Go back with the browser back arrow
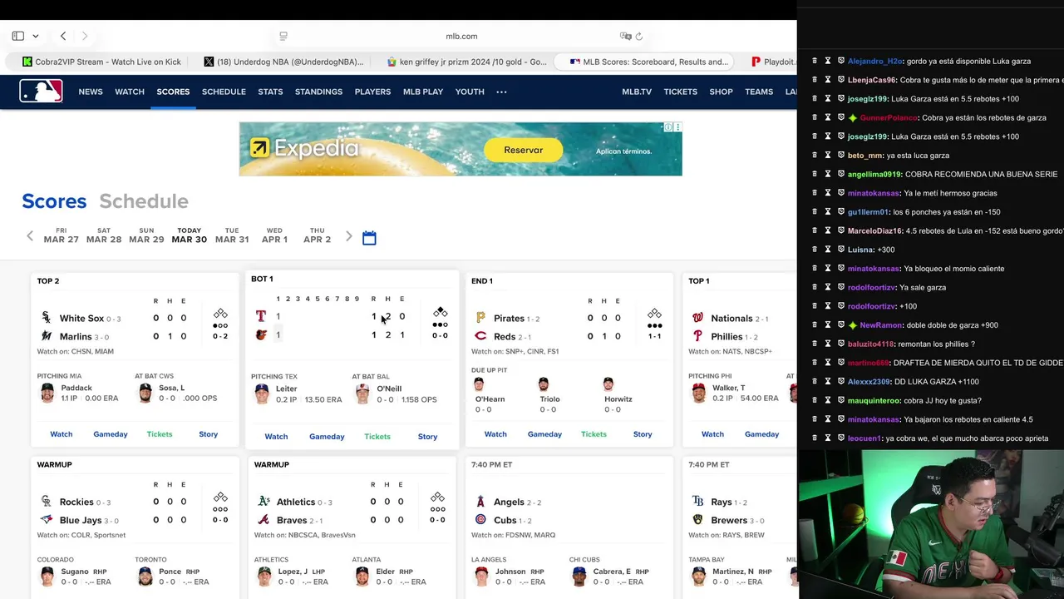Image resolution: width=1064 pixels, height=599 pixels. pyautogui.click(x=63, y=36)
